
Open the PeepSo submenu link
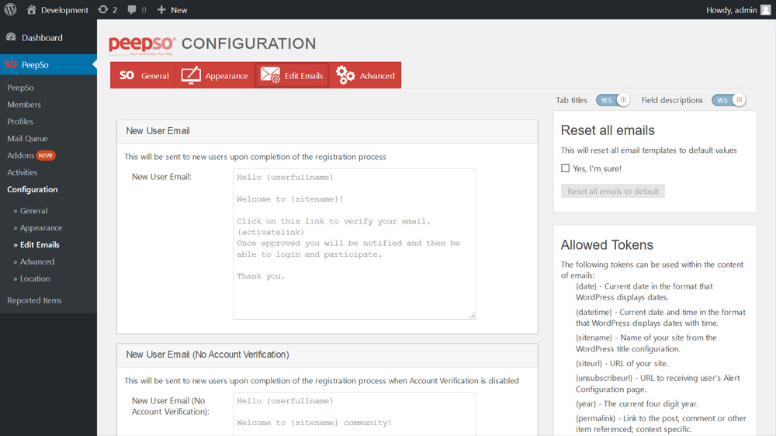pyautogui.click(x=20, y=88)
